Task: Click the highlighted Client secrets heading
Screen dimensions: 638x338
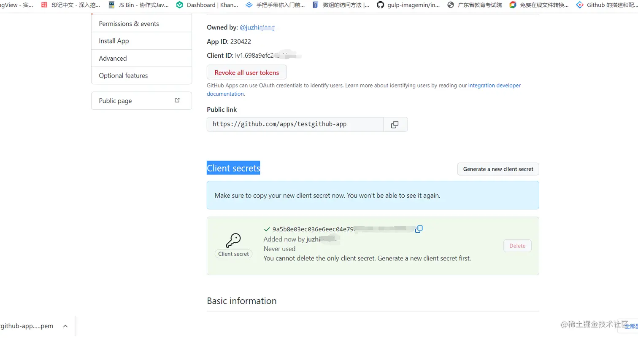Action: (x=233, y=168)
